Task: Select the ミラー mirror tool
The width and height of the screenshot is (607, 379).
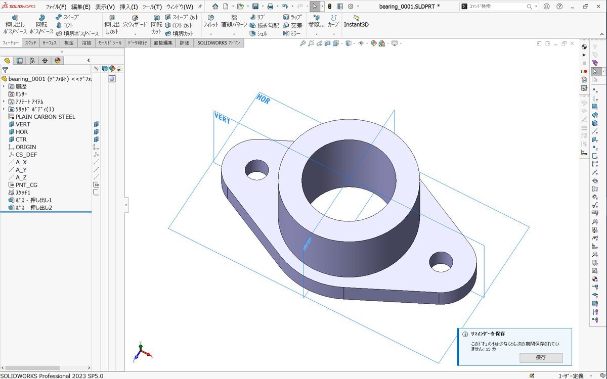Action: pyautogui.click(x=292, y=33)
